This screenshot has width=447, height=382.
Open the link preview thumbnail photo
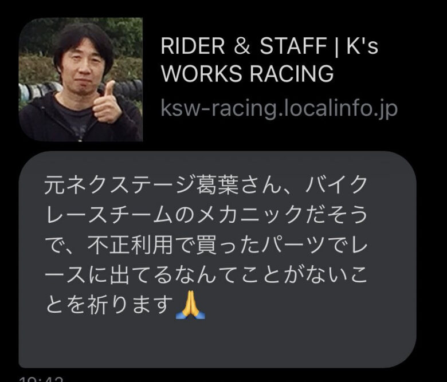pyautogui.click(x=81, y=80)
